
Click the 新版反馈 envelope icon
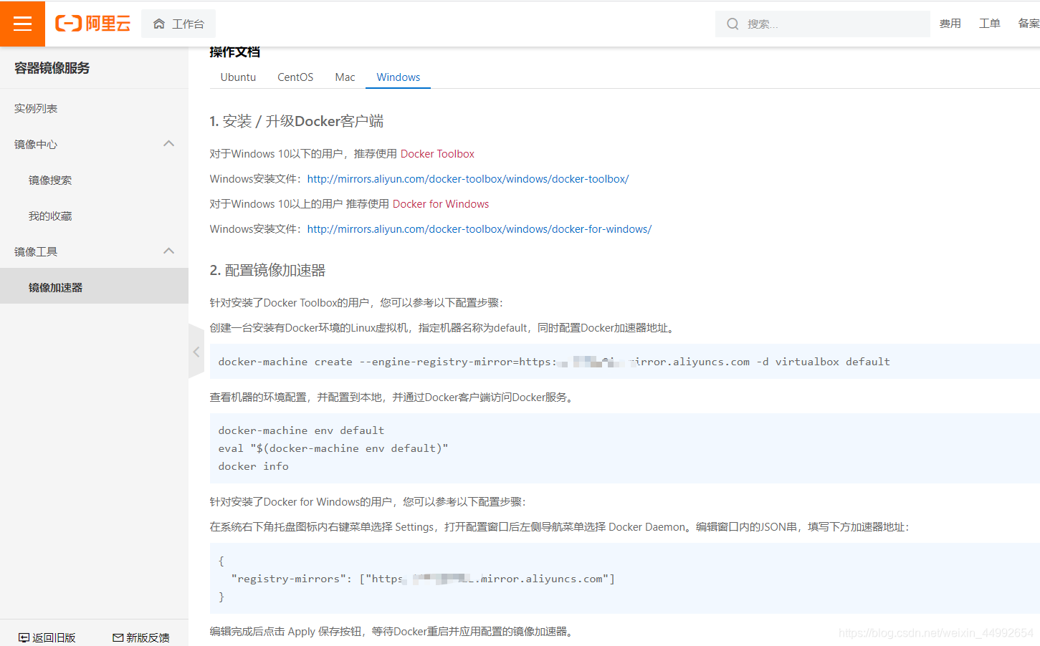click(118, 637)
